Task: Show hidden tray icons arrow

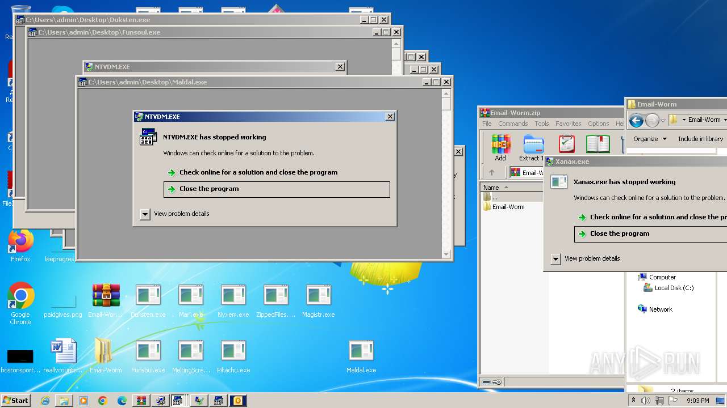Action: 634,401
